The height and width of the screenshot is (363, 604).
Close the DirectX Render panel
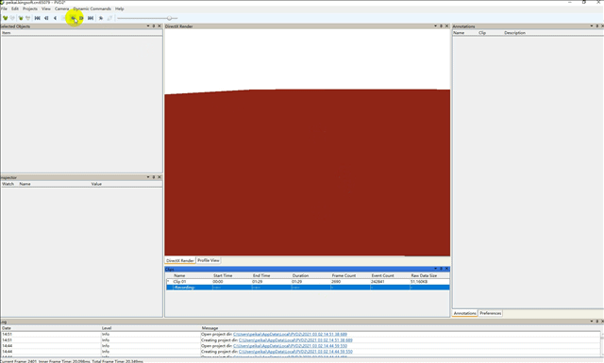(x=446, y=26)
